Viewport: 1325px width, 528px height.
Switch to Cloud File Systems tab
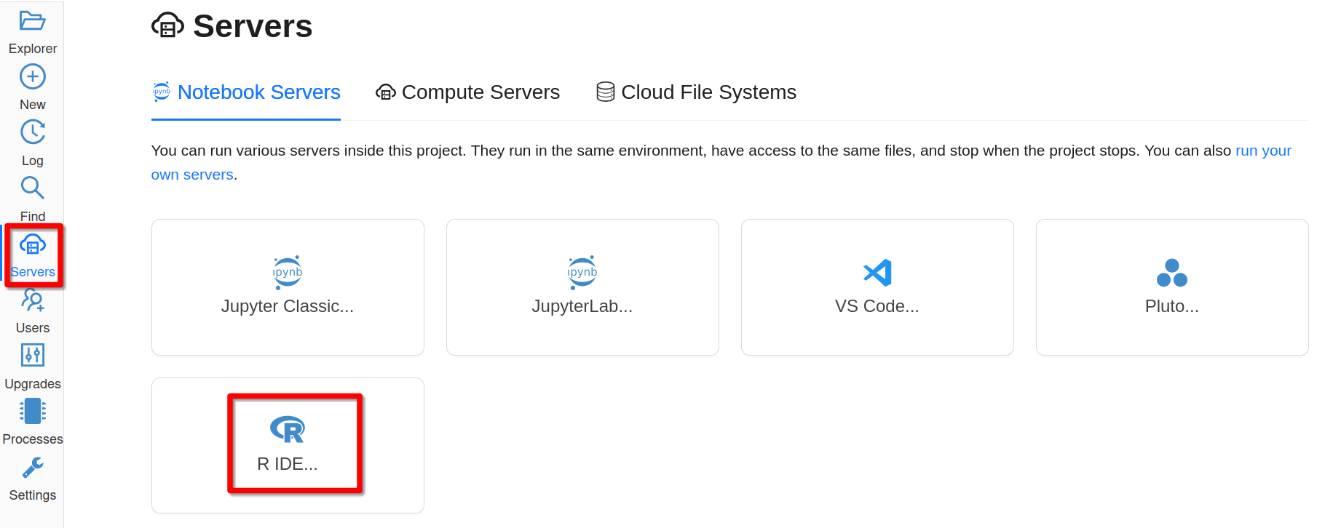point(696,92)
